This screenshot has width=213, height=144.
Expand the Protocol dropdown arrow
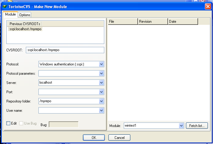point(101,64)
